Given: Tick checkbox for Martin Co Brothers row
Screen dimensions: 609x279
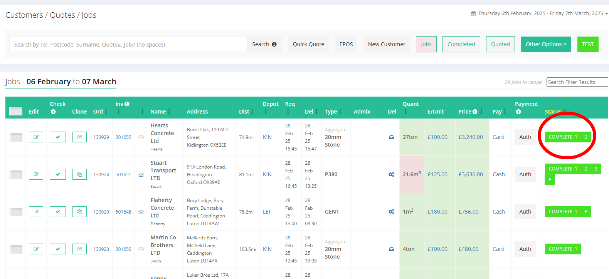Looking at the screenshot, I should (x=16, y=249).
